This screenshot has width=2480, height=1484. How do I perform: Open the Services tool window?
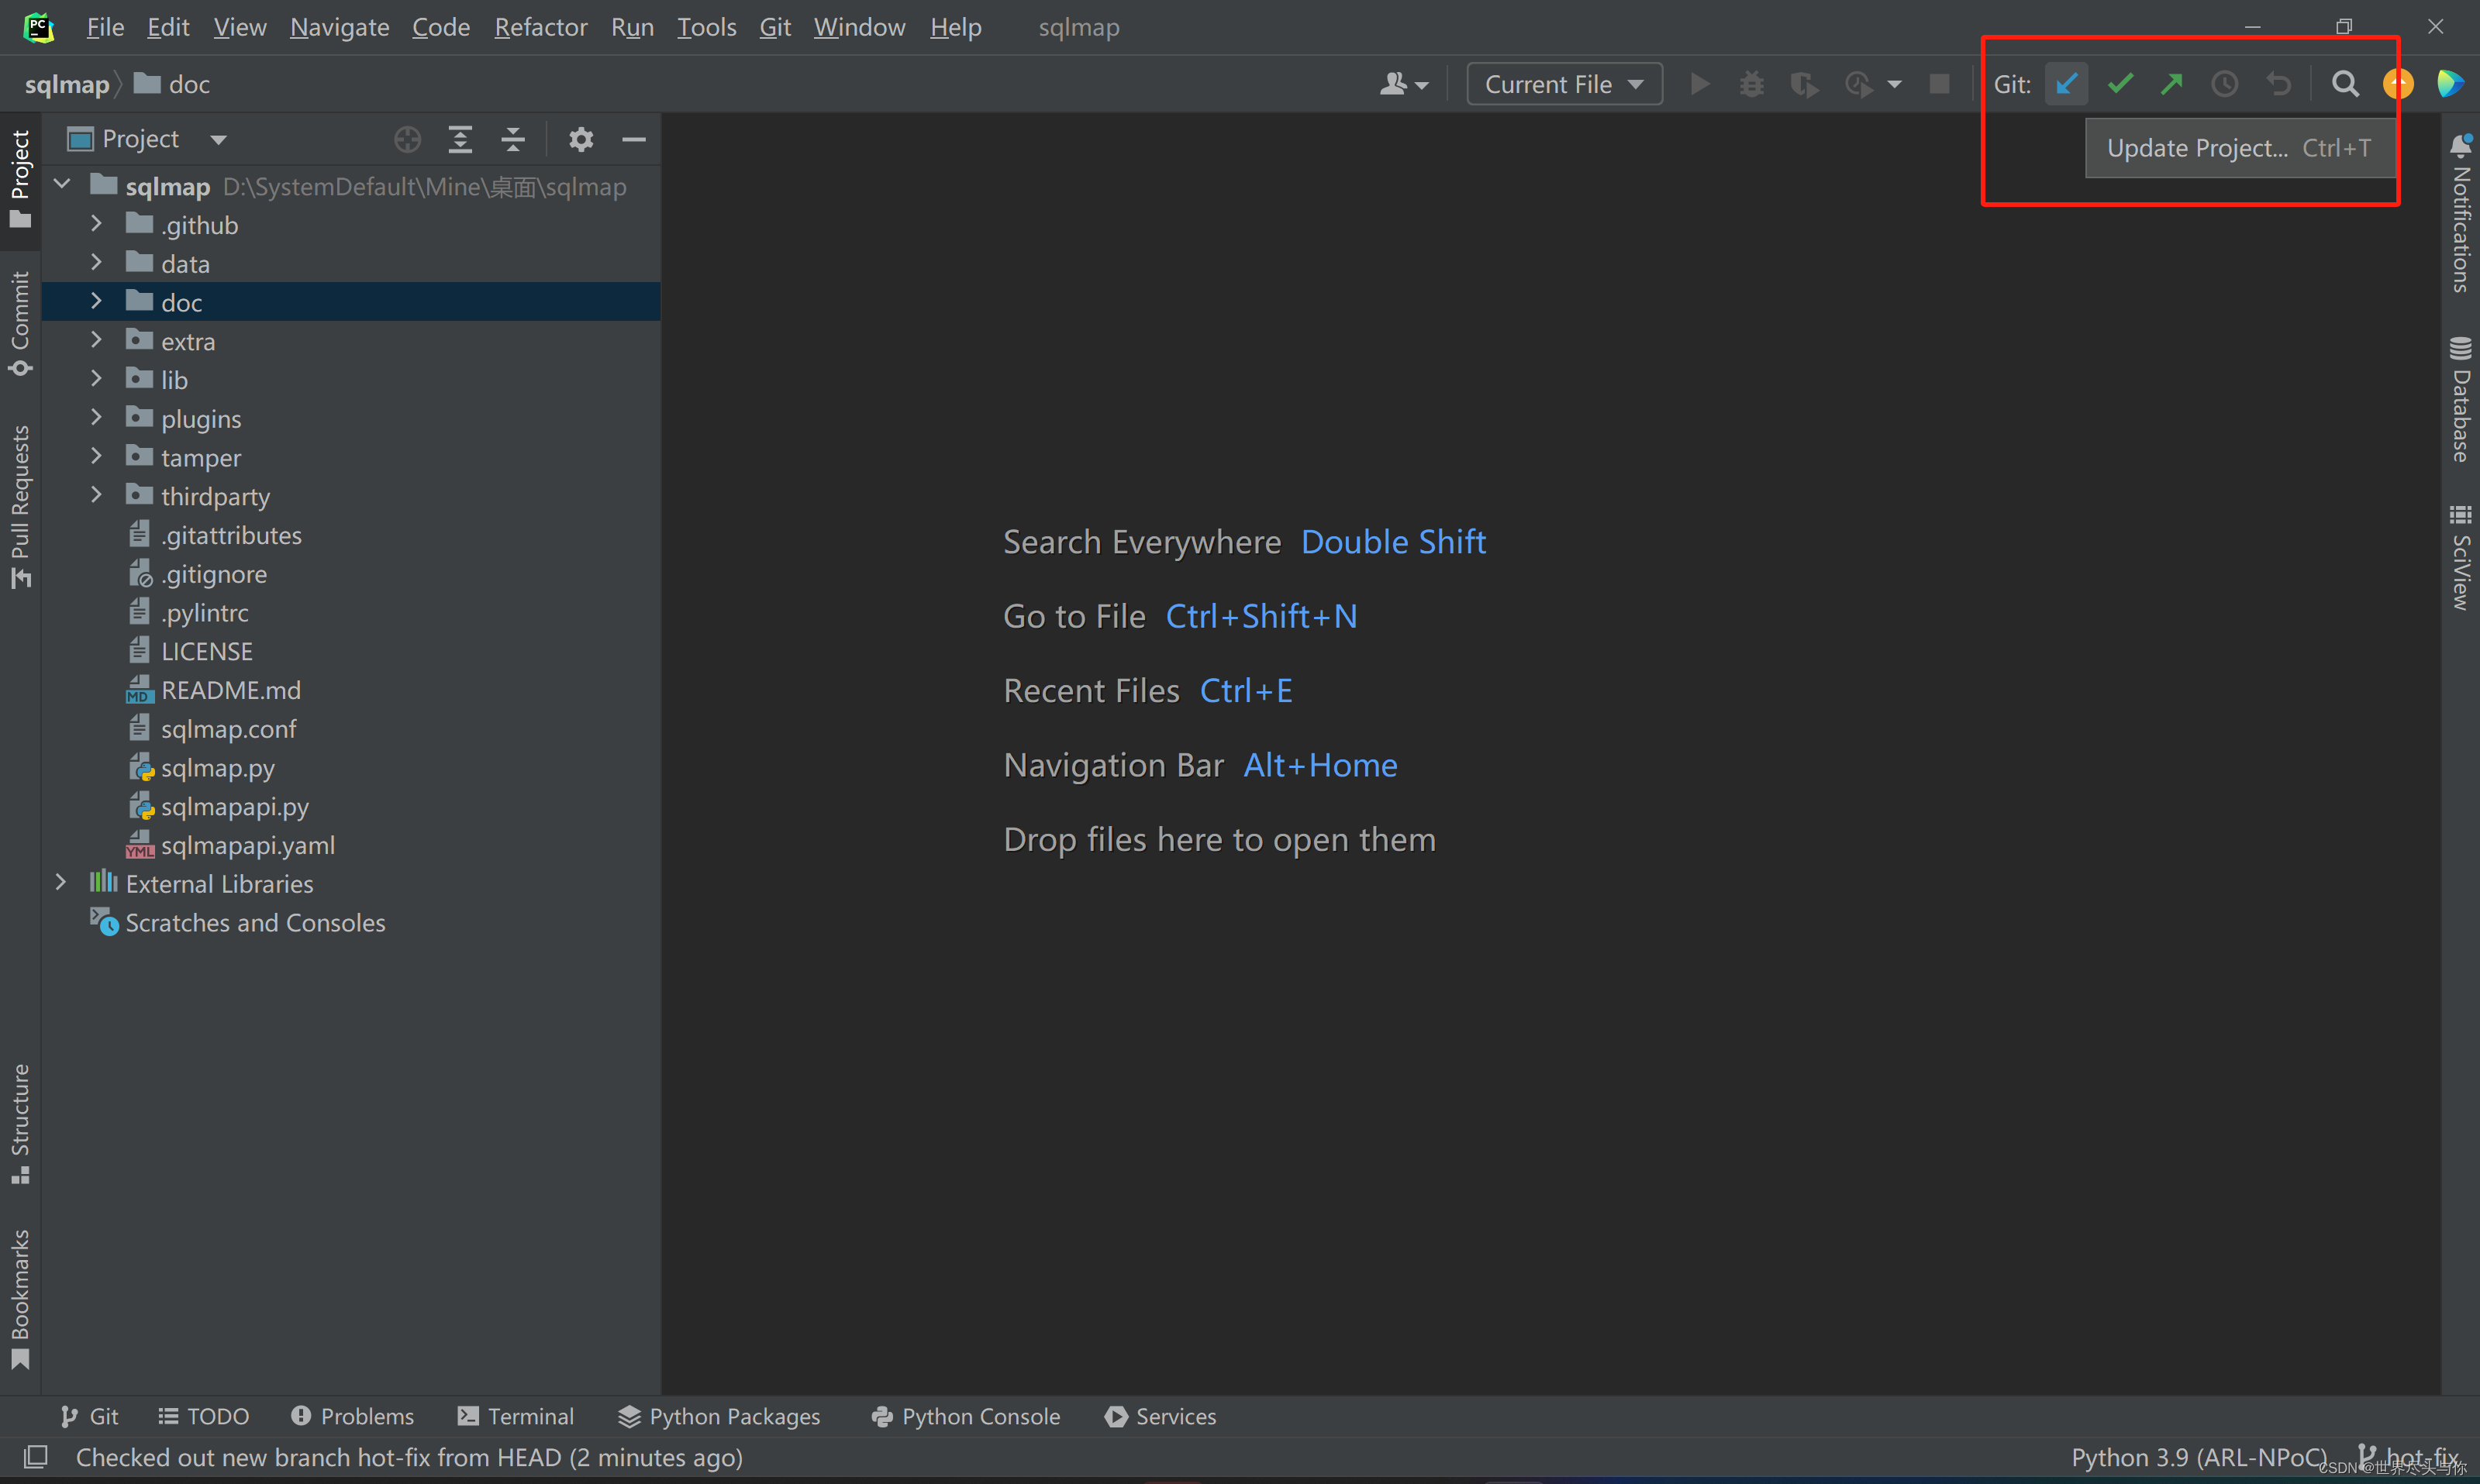[x=1161, y=1416]
